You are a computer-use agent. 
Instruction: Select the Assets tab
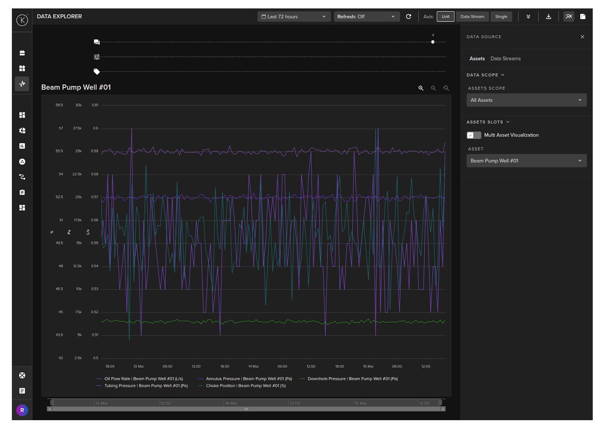pyautogui.click(x=477, y=59)
